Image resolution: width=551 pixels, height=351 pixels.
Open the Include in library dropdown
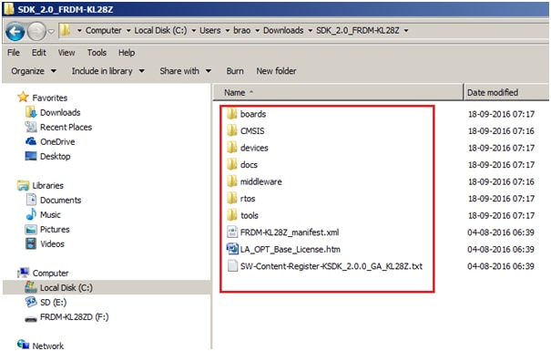pyautogui.click(x=108, y=71)
